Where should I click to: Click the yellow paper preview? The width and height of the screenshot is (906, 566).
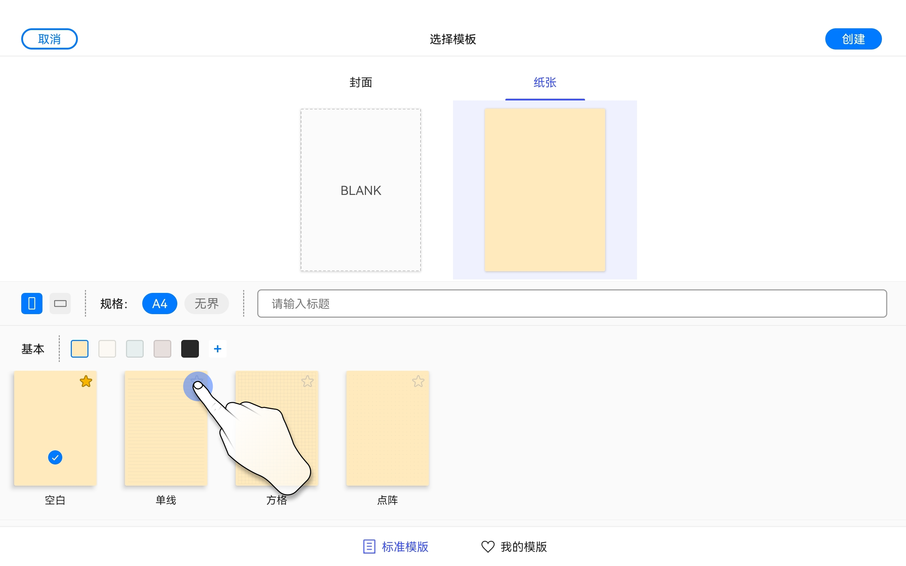[545, 190]
